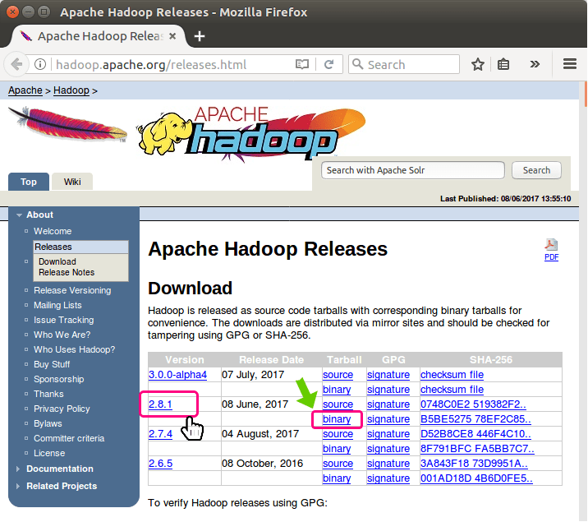Click the Apache feather logo

click(x=68, y=125)
